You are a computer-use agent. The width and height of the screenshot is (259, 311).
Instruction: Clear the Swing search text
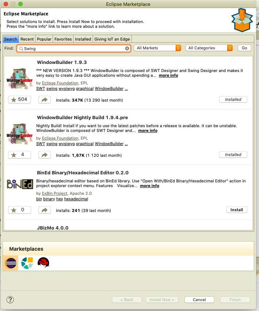coord(127,48)
